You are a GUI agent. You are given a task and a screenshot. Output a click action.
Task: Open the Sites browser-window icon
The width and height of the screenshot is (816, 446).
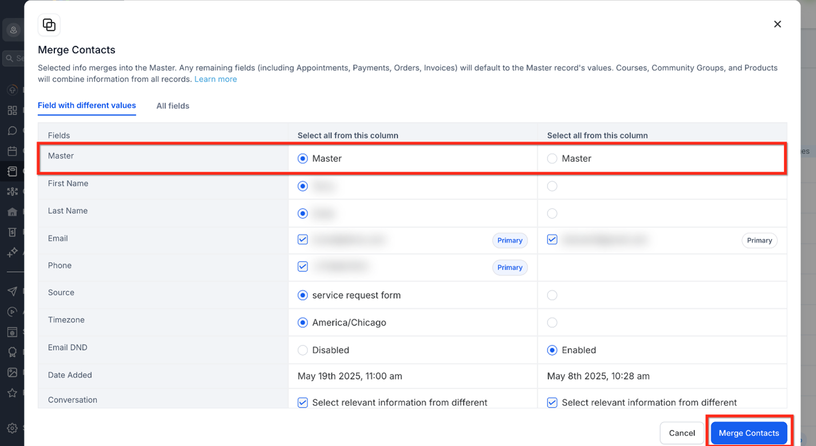[12, 332]
